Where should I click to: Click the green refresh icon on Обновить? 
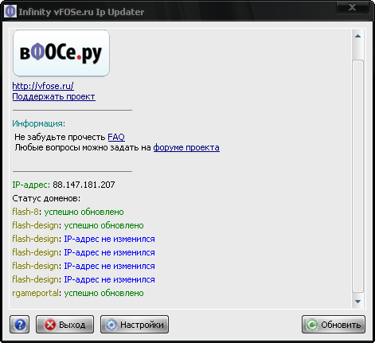click(312, 325)
